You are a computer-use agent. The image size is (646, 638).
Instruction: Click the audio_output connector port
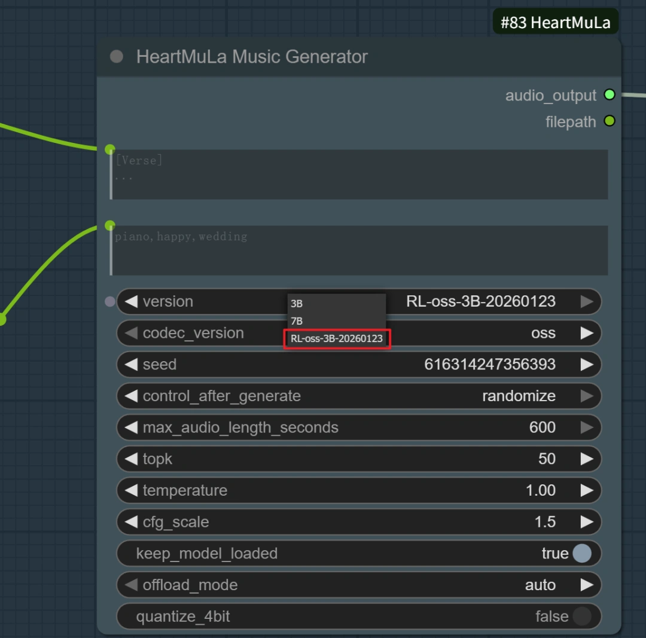(x=610, y=94)
